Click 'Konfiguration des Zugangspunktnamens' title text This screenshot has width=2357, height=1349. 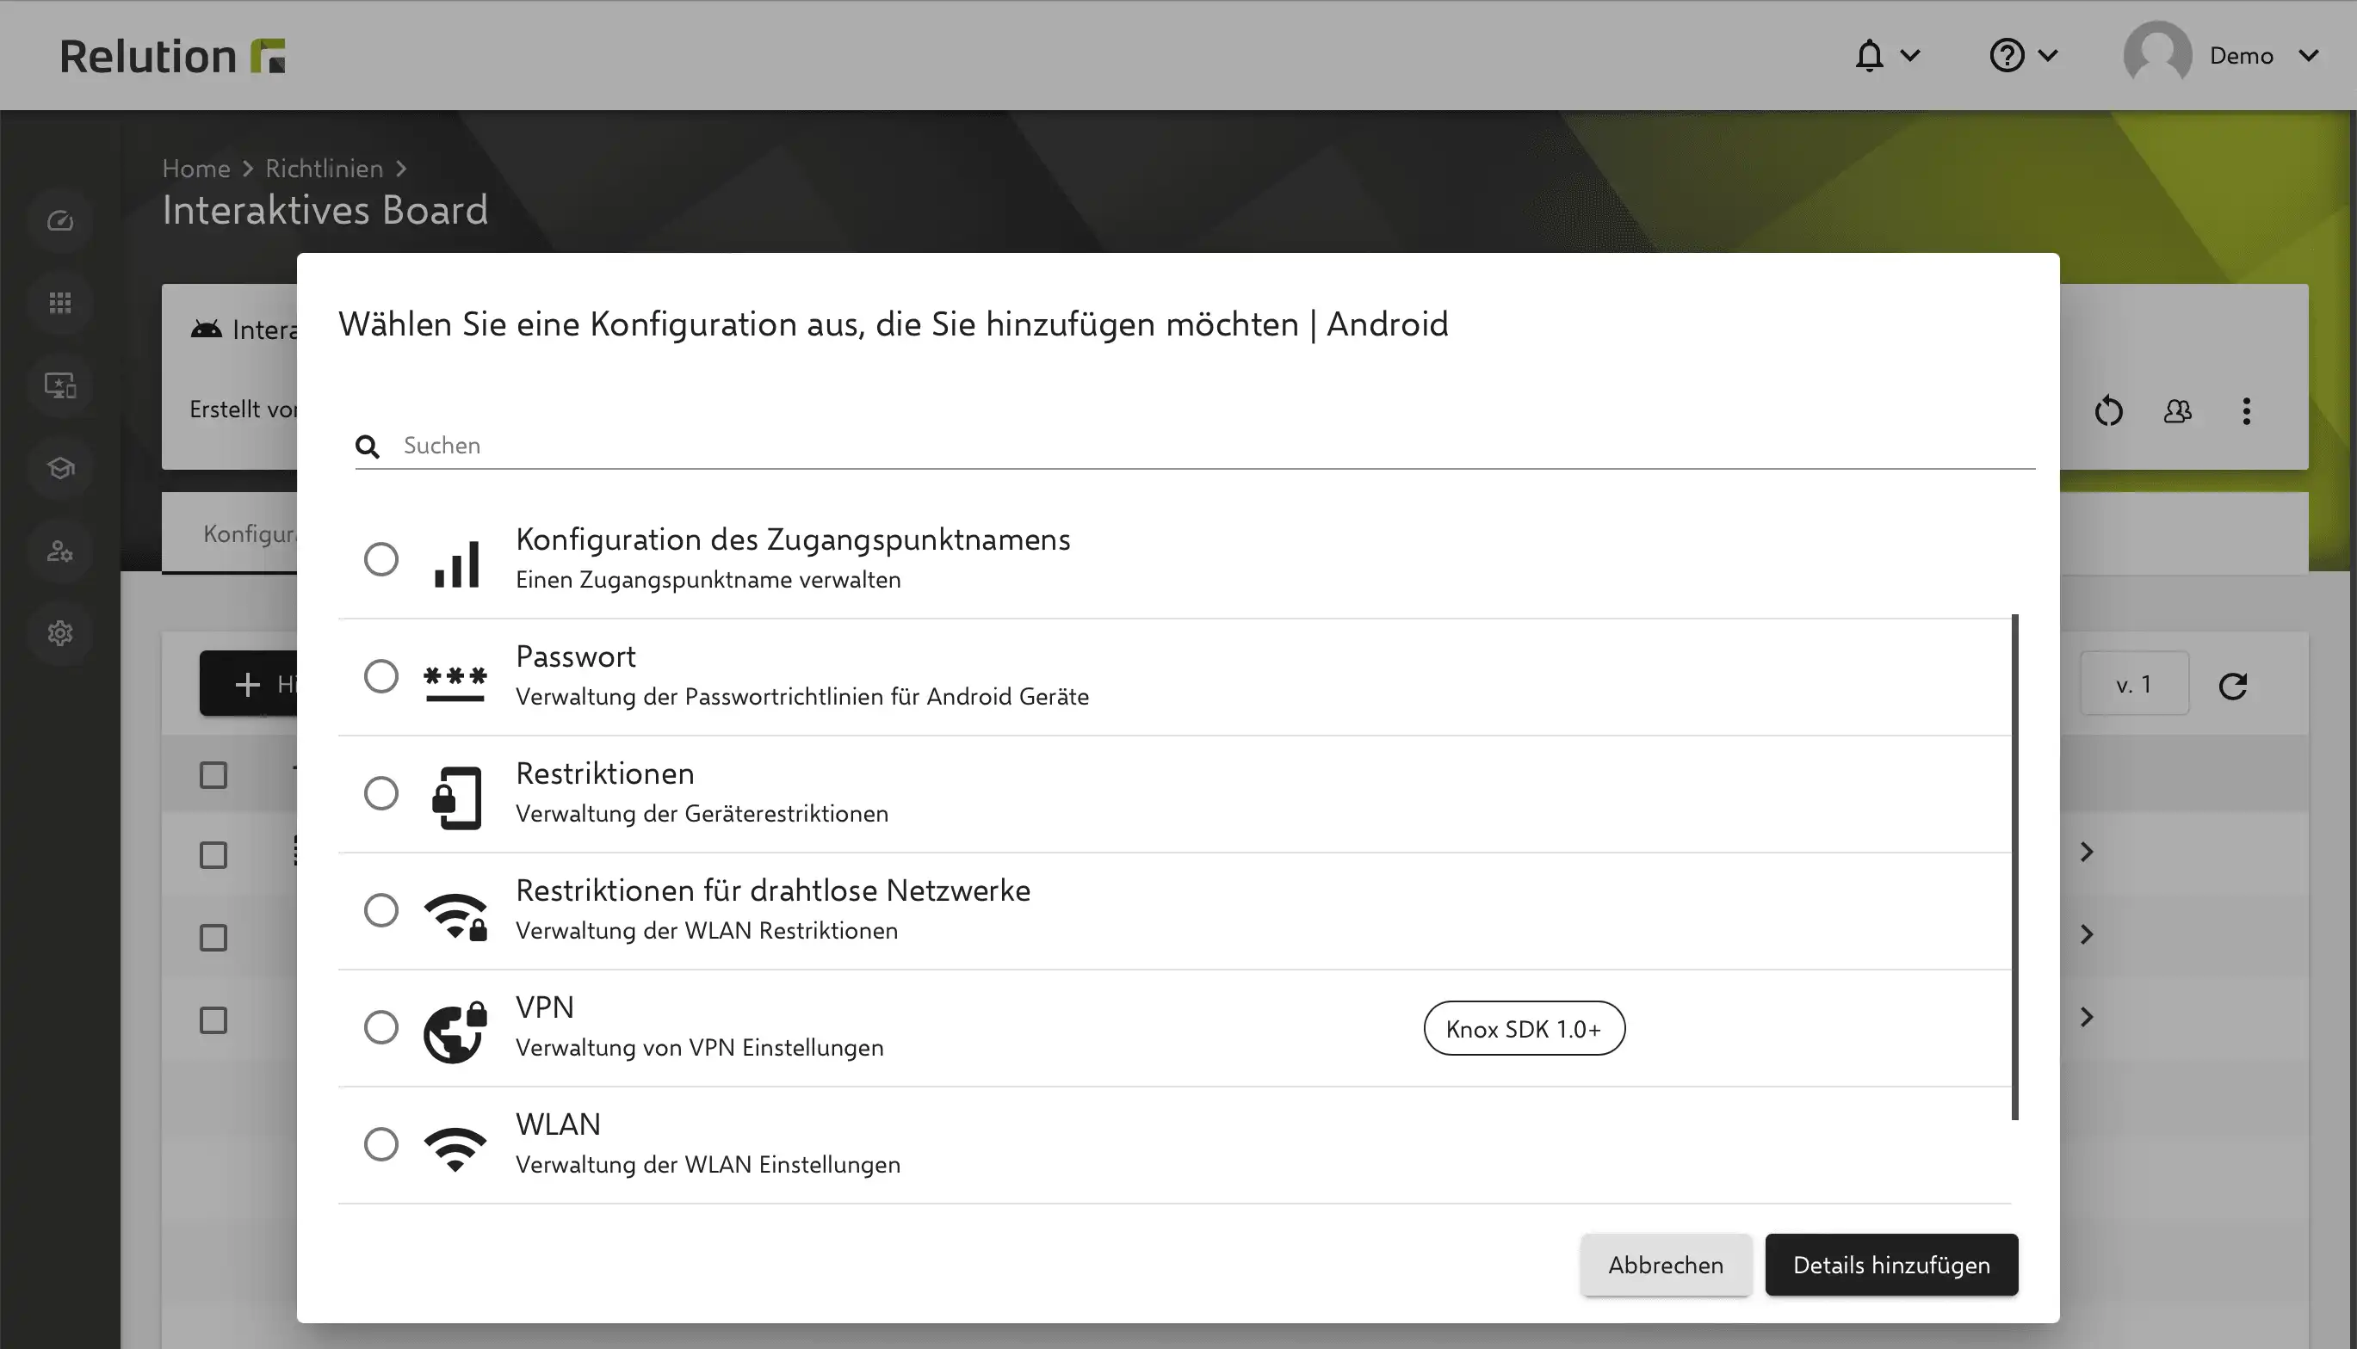pyautogui.click(x=793, y=539)
